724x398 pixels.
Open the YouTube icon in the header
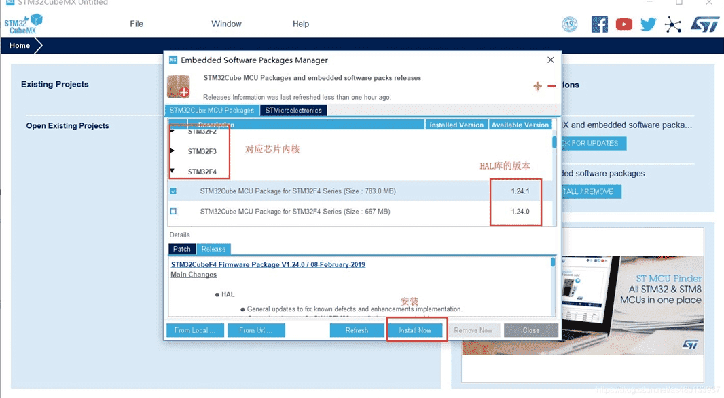(x=623, y=24)
